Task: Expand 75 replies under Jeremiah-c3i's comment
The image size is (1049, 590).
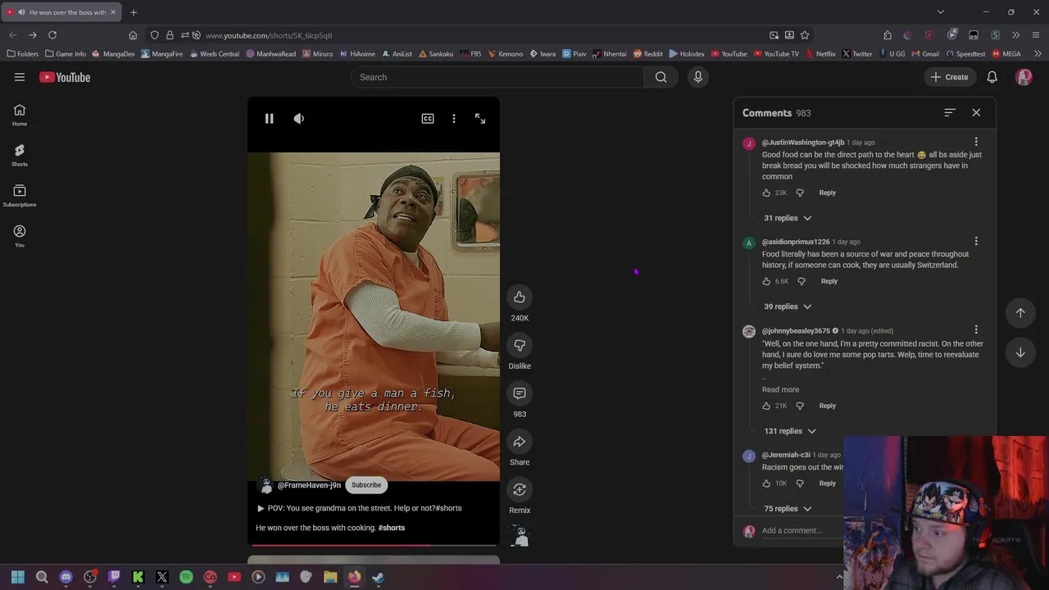Action: coord(788,509)
